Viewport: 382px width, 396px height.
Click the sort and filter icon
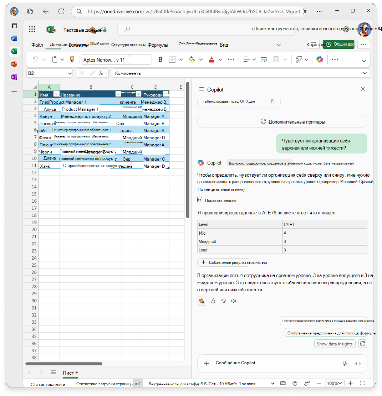pos(299,59)
